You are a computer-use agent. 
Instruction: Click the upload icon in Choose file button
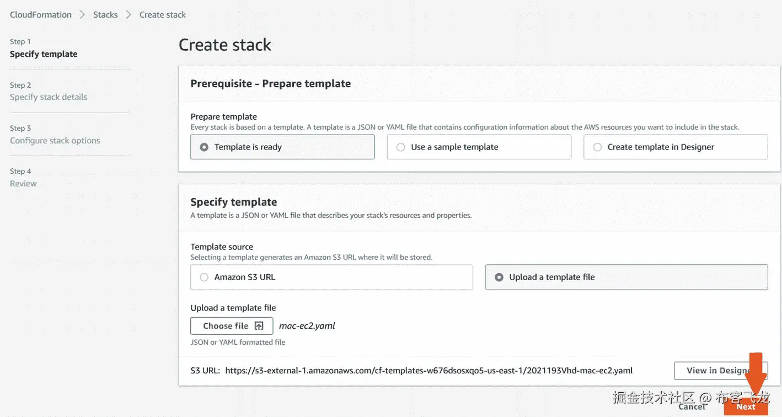click(x=259, y=326)
